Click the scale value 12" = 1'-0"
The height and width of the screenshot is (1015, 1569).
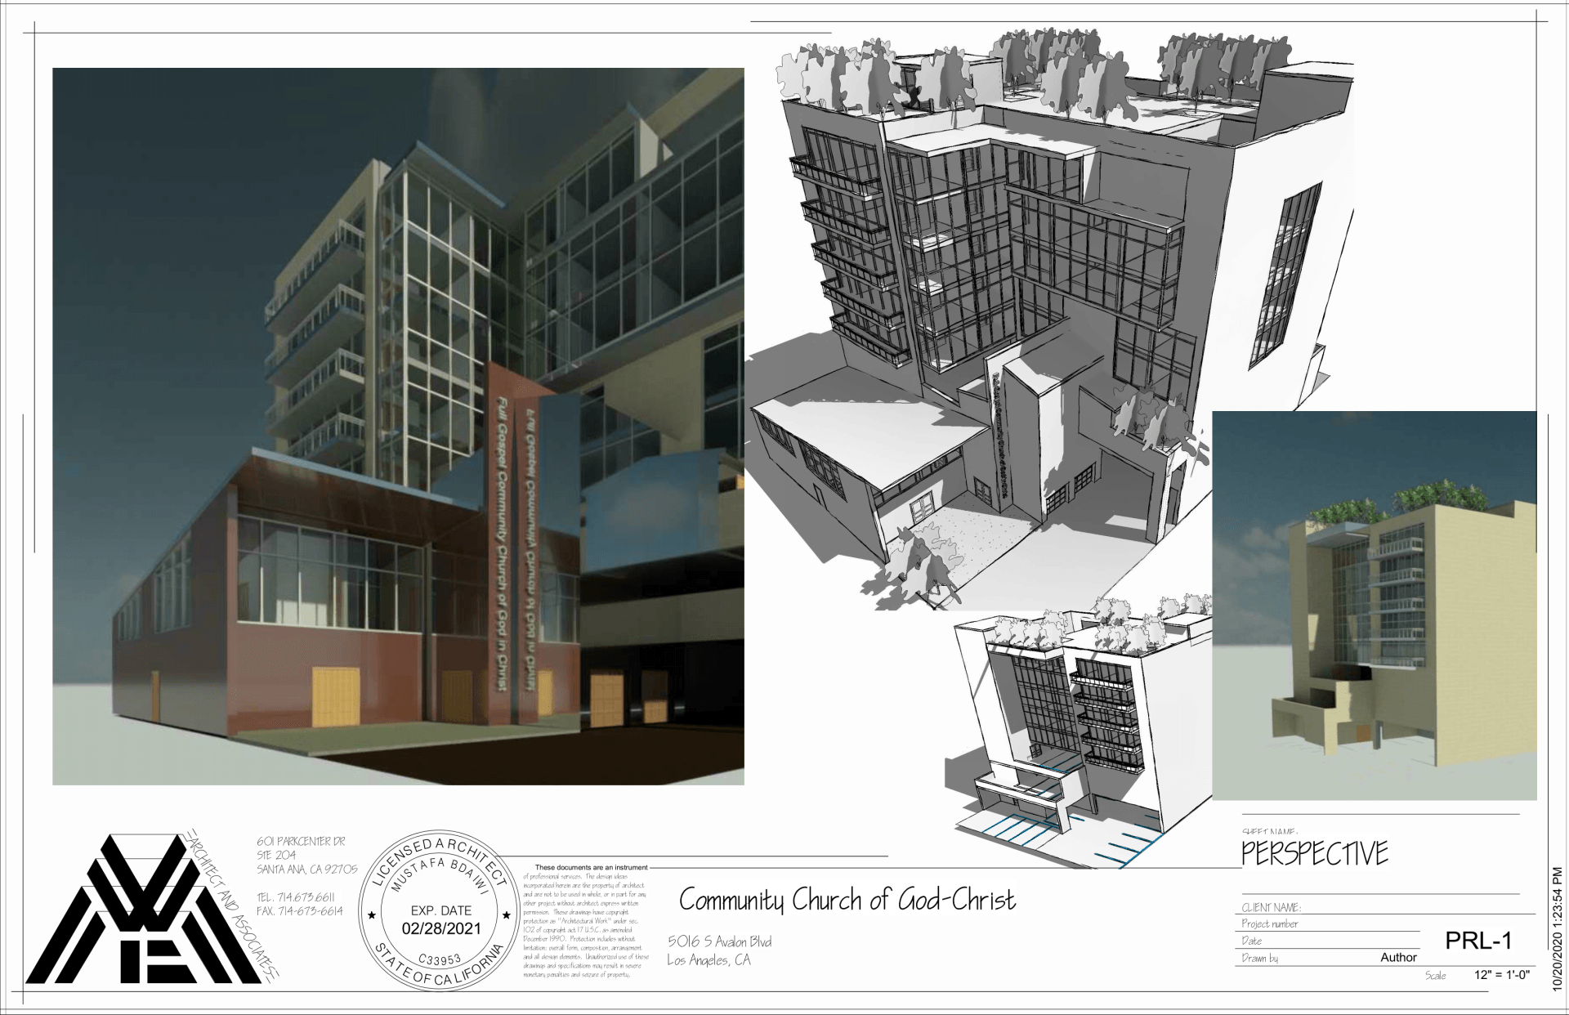tap(1502, 975)
